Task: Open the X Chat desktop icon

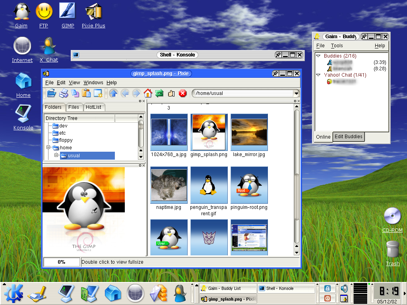Action: pyautogui.click(x=49, y=49)
